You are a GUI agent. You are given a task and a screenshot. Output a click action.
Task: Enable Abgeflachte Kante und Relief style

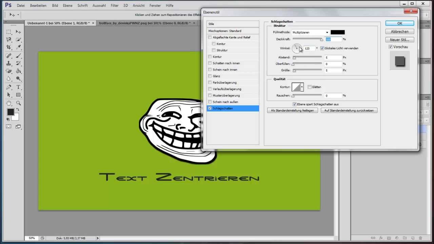210,37
